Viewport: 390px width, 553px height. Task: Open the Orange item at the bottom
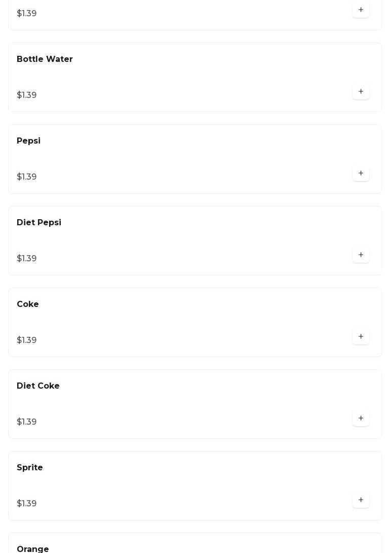(33, 549)
